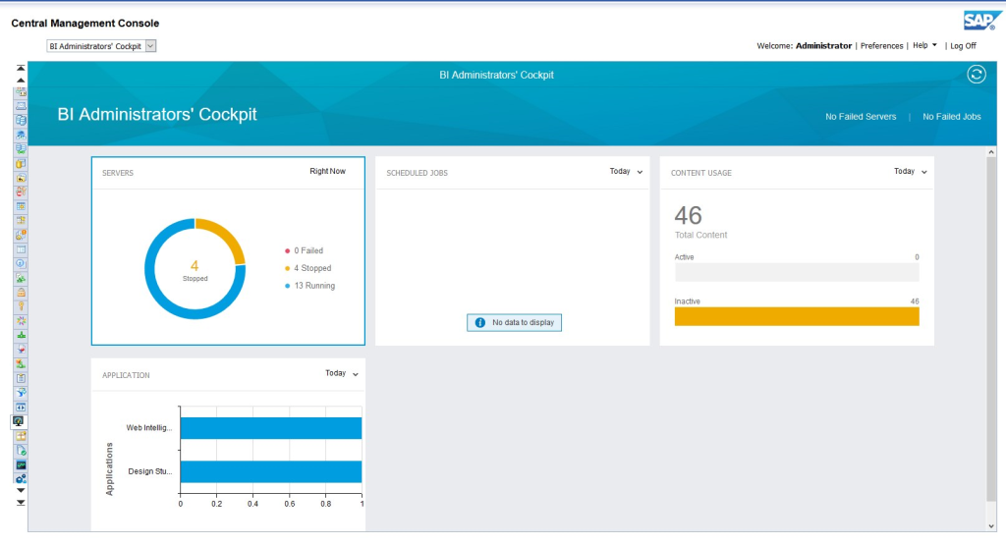This screenshot has height=545, width=1006.
Task: Click the 0 Failed legend entry
Action: tap(305, 250)
